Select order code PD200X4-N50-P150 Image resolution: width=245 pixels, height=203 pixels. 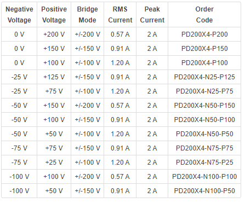204,106
